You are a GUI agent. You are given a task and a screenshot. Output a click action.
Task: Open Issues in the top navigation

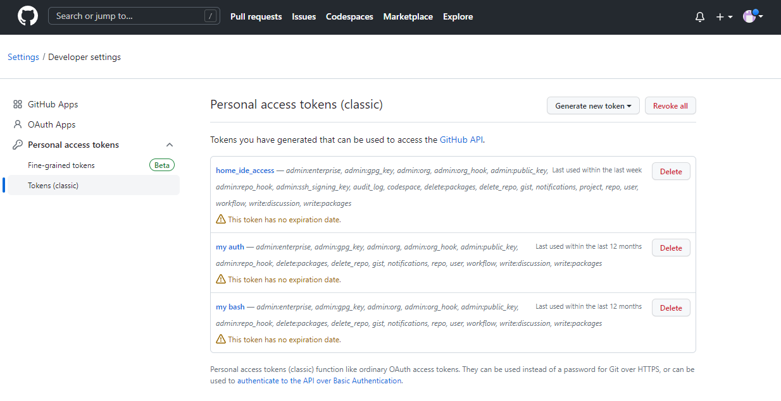click(304, 16)
